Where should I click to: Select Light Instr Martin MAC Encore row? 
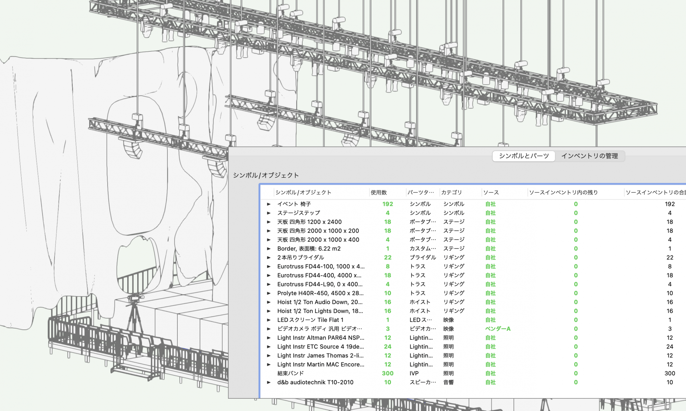321,364
